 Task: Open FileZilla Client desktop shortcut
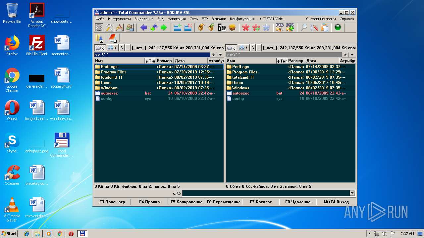click(37, 45)
